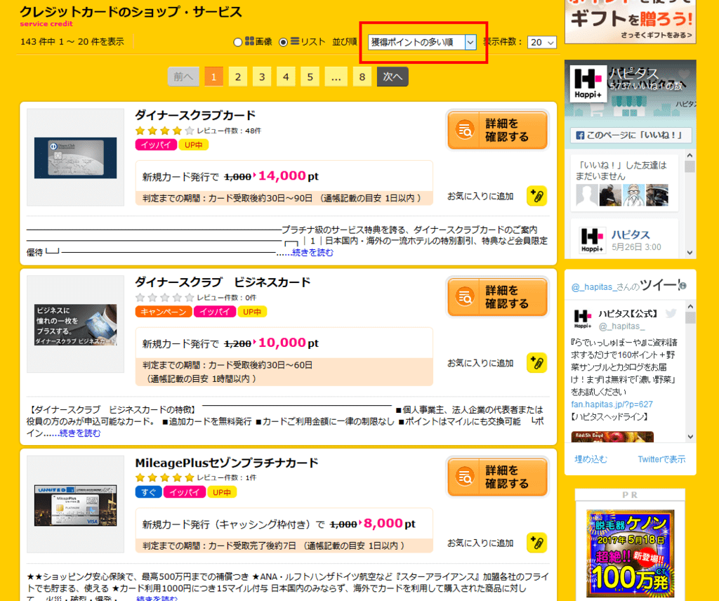Screen dimensions: 719x601
Task: Open fan.hapitas.jp/?p=627 link in tweet
Action: point(612,404)
